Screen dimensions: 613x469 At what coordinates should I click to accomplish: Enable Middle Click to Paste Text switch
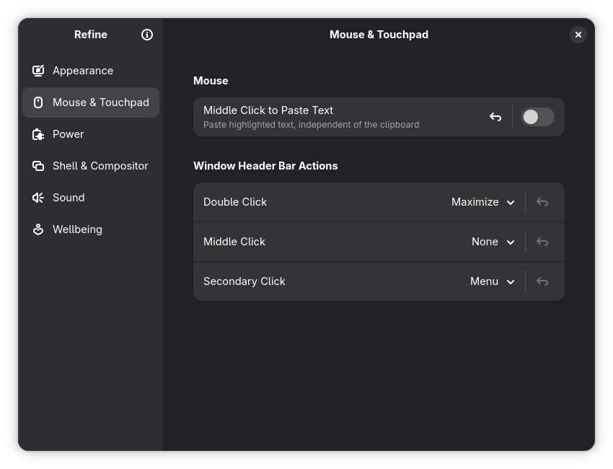coord(537,117)
